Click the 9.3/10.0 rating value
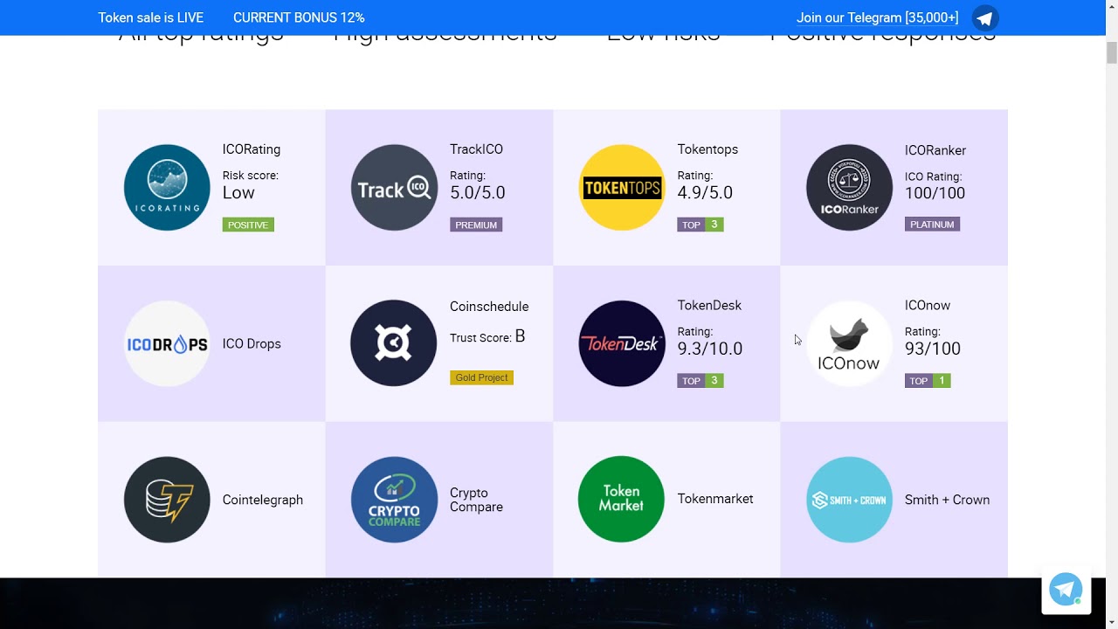The width and height of the screenshot is (1118, 629). point(710,349)
